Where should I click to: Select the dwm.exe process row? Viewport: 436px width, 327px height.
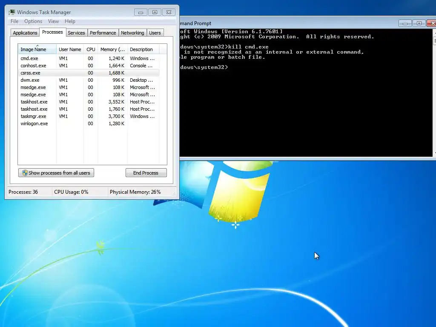[89, 80]
